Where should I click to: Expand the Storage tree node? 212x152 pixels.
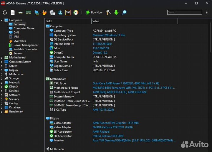click(2, 78)
